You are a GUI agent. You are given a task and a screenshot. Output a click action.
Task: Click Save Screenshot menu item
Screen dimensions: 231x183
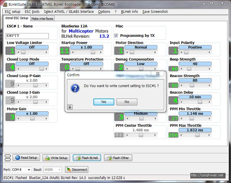coord(155,12)
